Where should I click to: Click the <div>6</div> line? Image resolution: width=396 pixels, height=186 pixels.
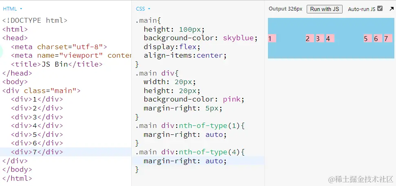click(x=37, y=143)
